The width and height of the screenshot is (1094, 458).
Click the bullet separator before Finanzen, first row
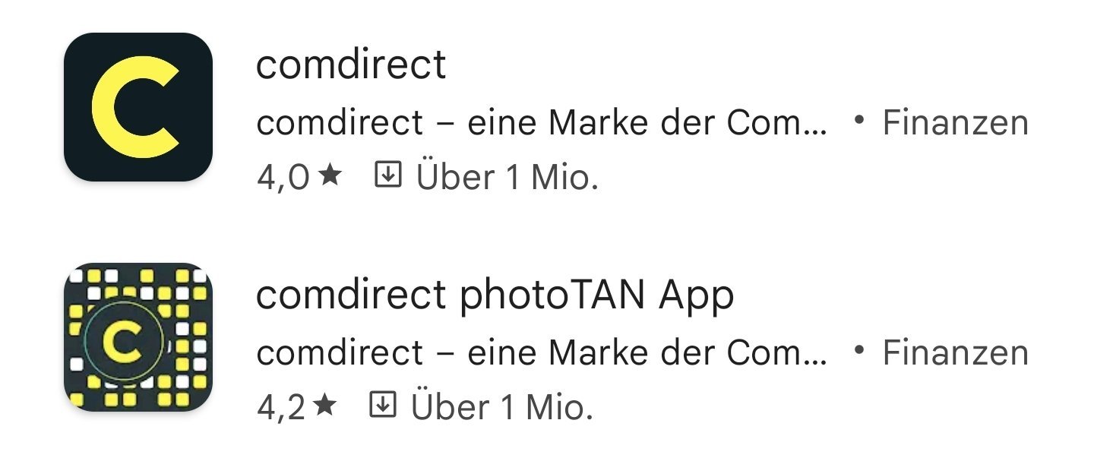click(x=859, y=120)
